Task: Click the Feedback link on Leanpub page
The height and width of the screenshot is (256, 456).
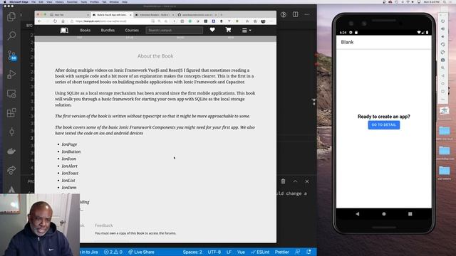Action: pos(103,225)
